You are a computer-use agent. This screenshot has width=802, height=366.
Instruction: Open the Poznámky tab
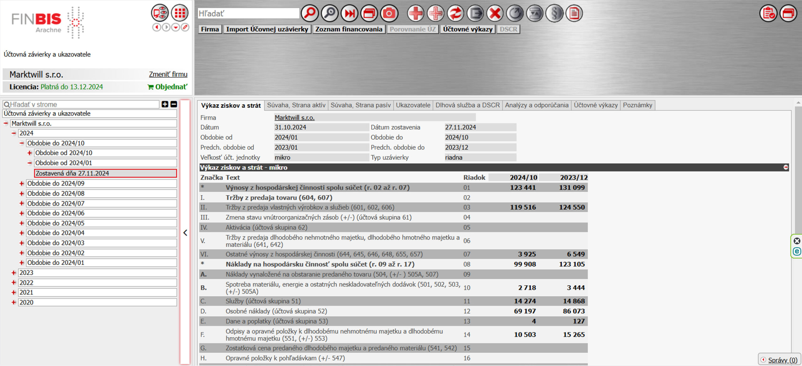[637, 105]
